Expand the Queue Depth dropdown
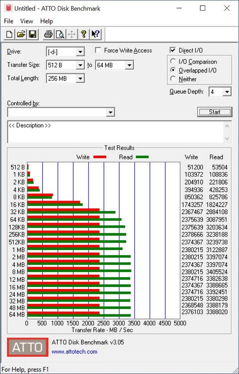 227,92
